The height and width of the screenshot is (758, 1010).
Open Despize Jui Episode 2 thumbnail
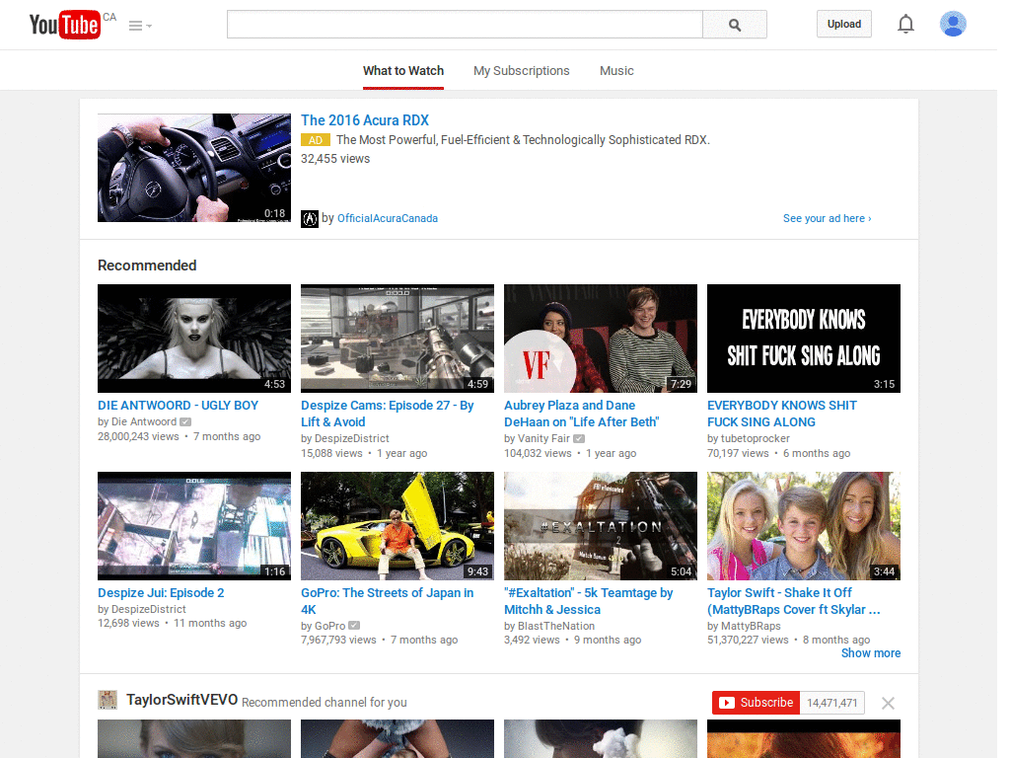[x=194, y=526]
